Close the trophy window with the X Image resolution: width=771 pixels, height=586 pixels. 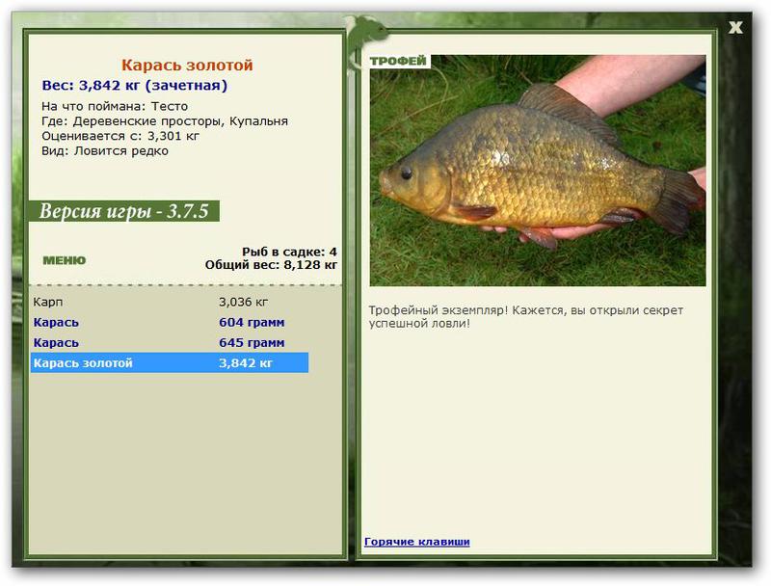(x=735, y=28)
